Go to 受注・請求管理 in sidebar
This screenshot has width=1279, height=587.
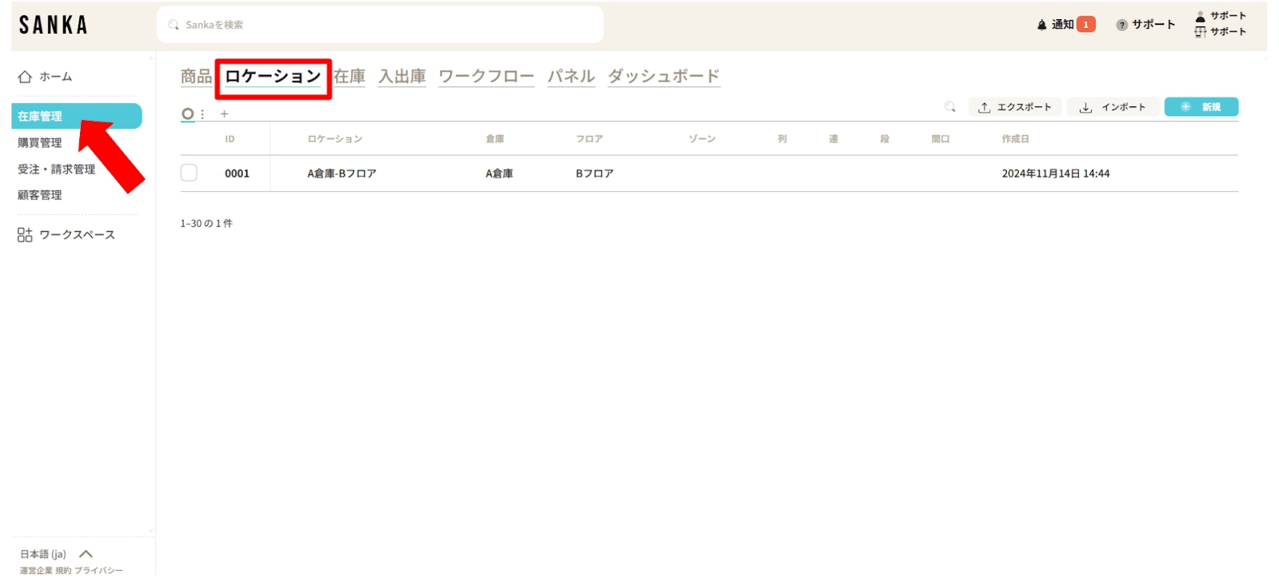(x=56, y=170)
